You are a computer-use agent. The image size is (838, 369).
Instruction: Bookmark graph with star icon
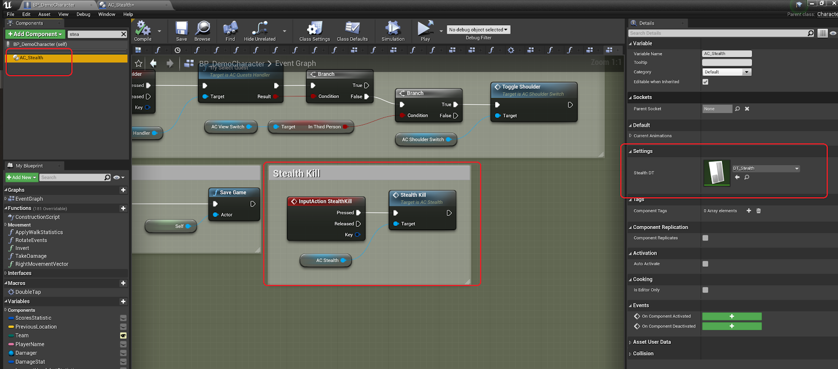138,63
